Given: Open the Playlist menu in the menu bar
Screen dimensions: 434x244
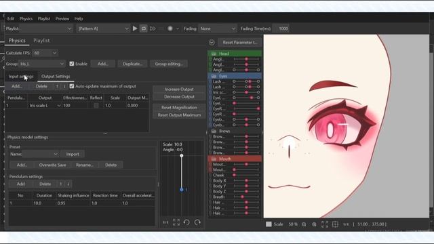Looking at the screenshot, I should tap(44, 18).
